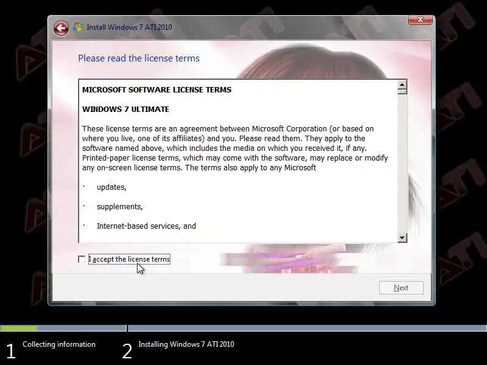This screenshot has height=365, width=487.
Task: Click the 'I accept the license terms' label
Action: (129, 259)
